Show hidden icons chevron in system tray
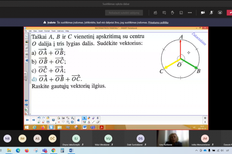232x154 pixels. click(196, 151)
